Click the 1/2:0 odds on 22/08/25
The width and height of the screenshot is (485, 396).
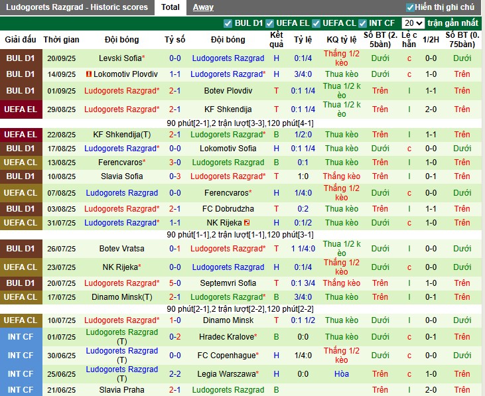pyautogui.click(x=303, y=135)
